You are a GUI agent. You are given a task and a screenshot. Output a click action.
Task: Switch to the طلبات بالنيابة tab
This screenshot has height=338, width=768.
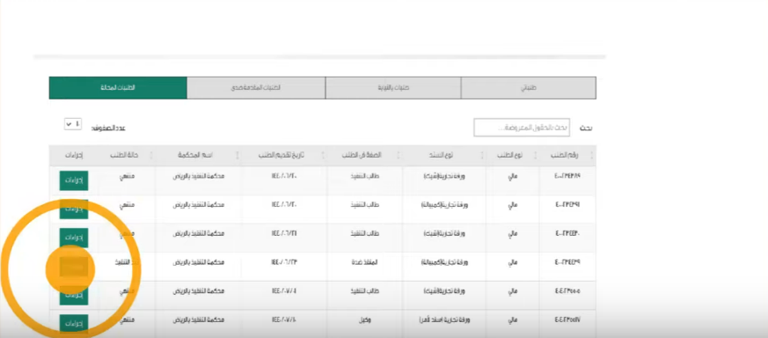(x=393, y=88)
